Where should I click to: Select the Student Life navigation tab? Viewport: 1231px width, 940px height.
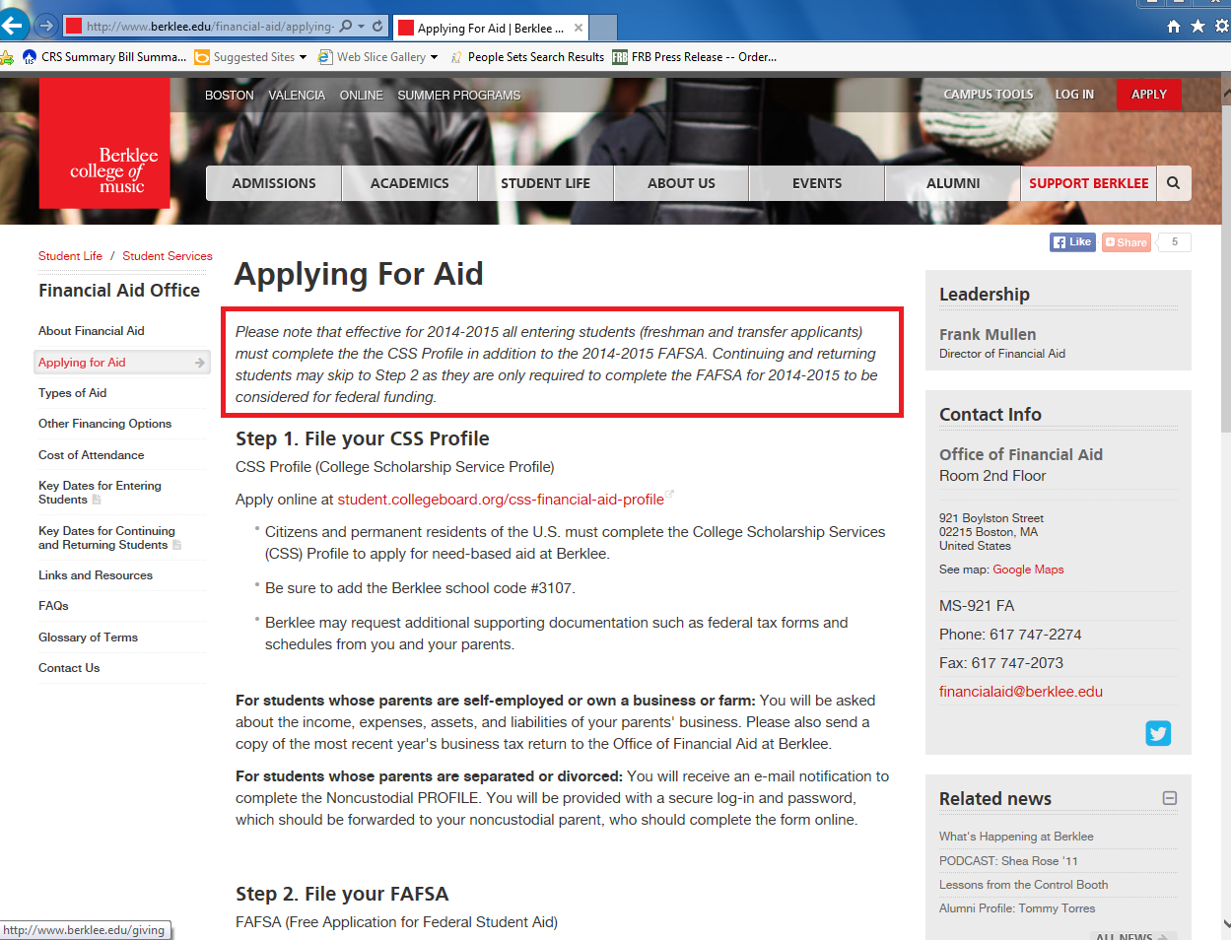click(545, 183)
